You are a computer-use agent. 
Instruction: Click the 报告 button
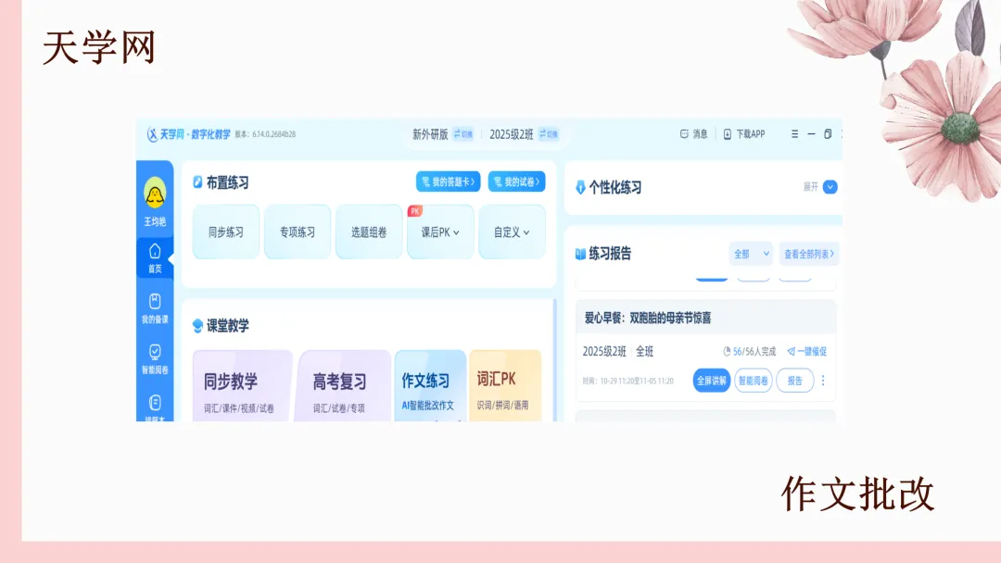pyautogui.click(x=795, y=381)
